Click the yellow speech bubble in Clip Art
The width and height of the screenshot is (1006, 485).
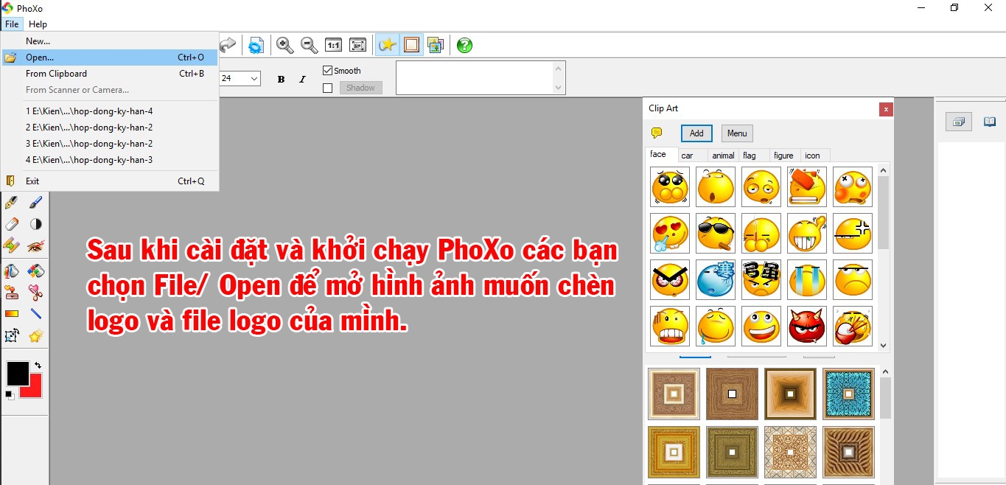pos(657,133)
